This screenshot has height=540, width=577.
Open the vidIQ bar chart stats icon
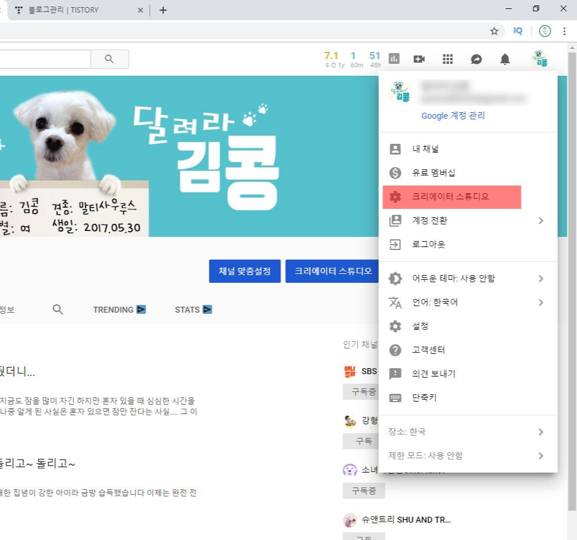(x=394, y=58)
